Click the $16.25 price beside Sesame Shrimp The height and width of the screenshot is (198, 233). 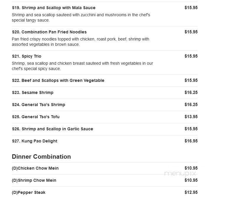pos(191,92)
